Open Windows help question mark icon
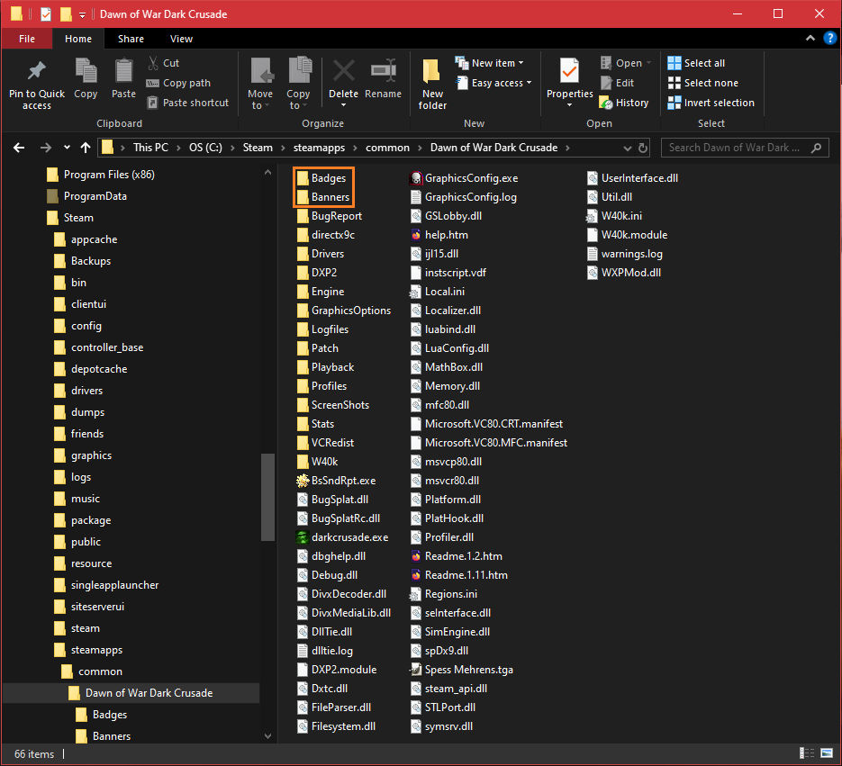The height and width of the screenshot is (766, 842). pos(829,38)
